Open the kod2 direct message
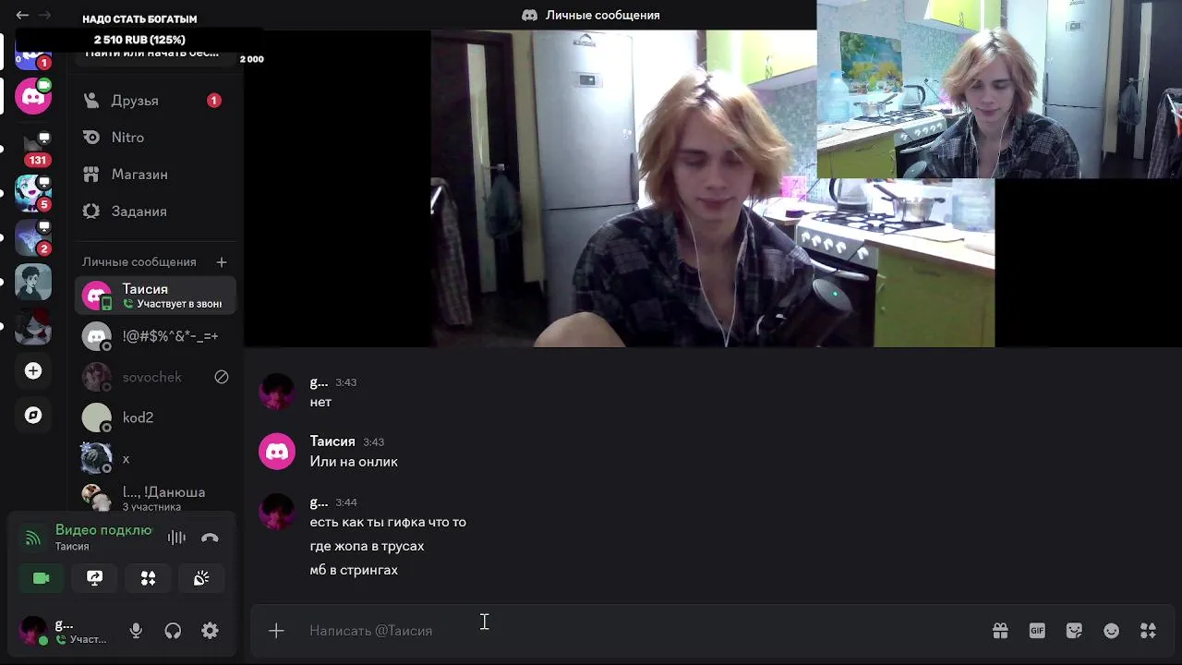 pyautogui.click(x=154, y=417)
